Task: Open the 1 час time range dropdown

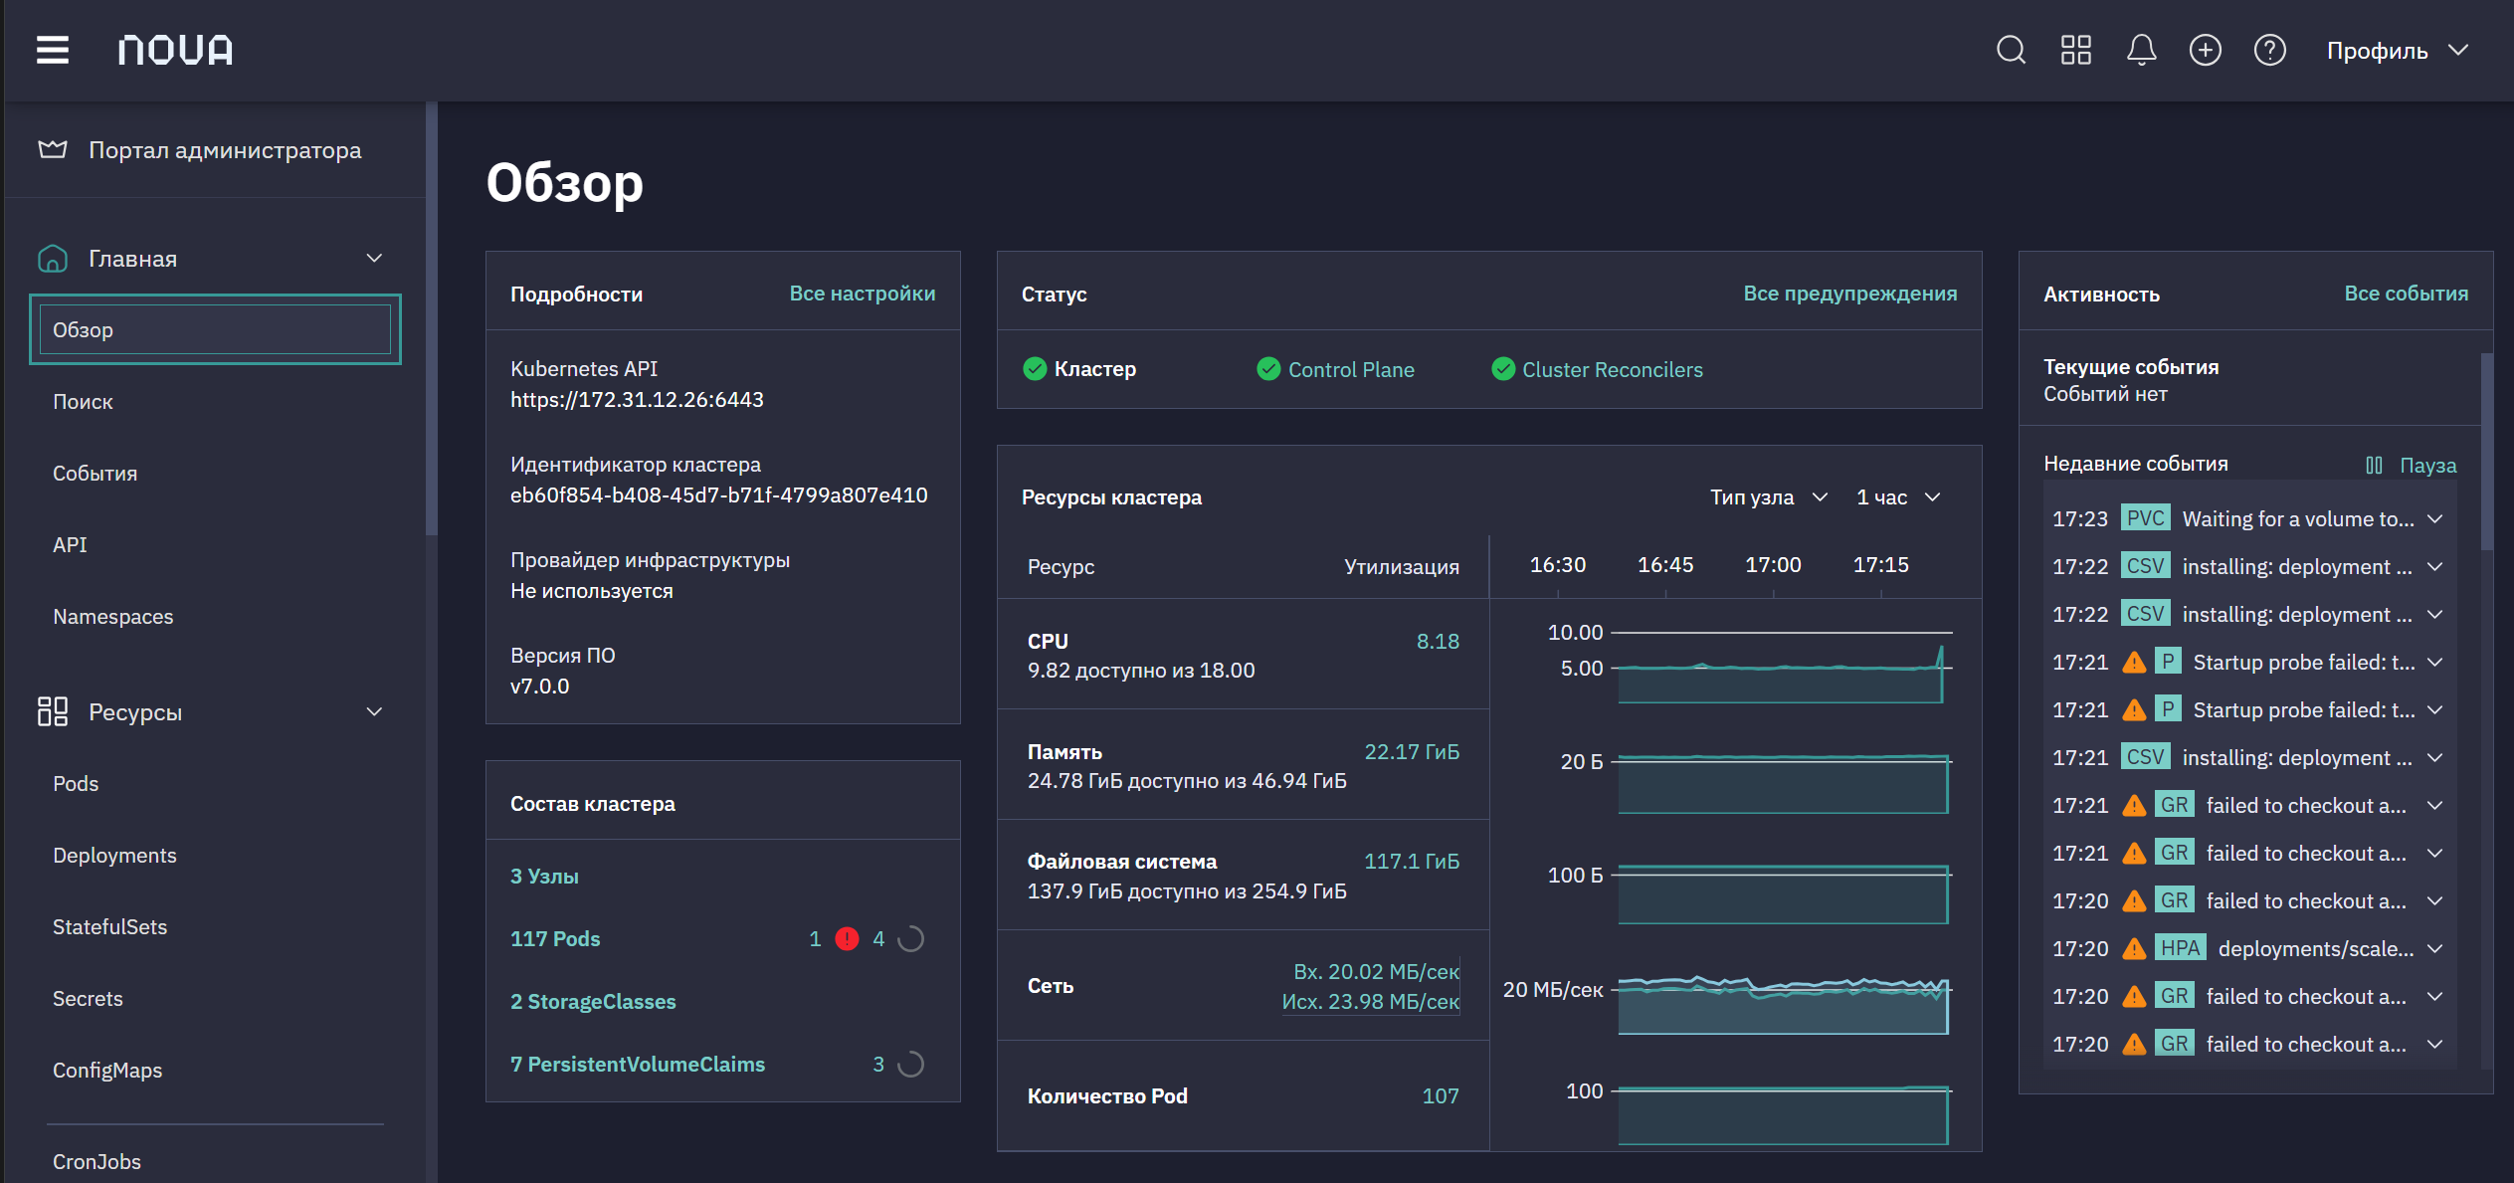Action: tap(1898, 497)
